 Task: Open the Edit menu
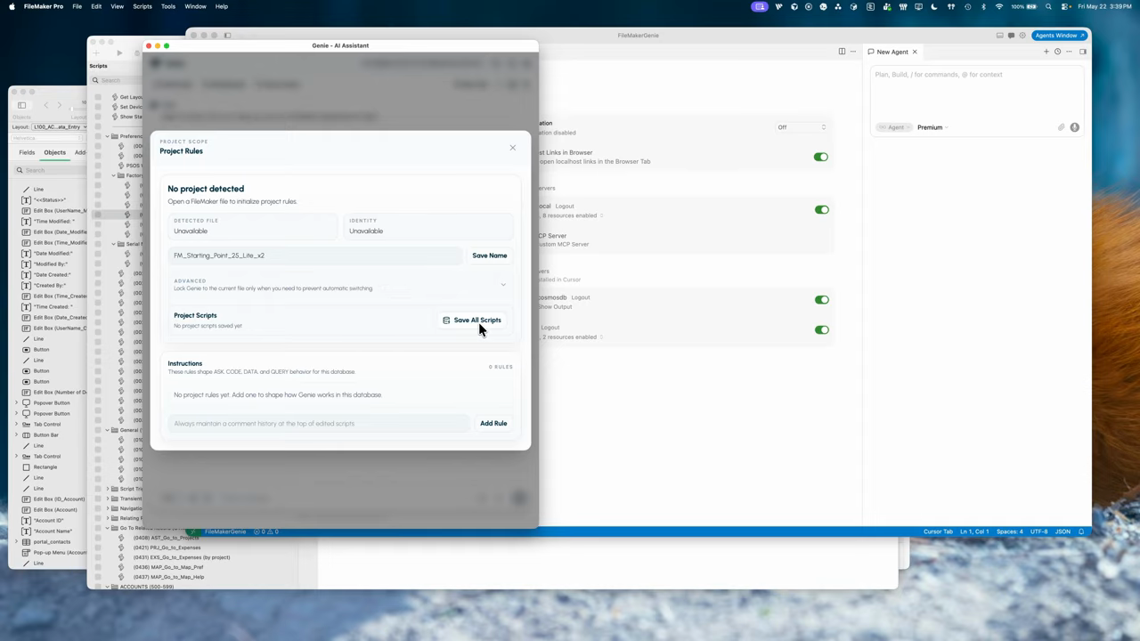pos(96,6)
